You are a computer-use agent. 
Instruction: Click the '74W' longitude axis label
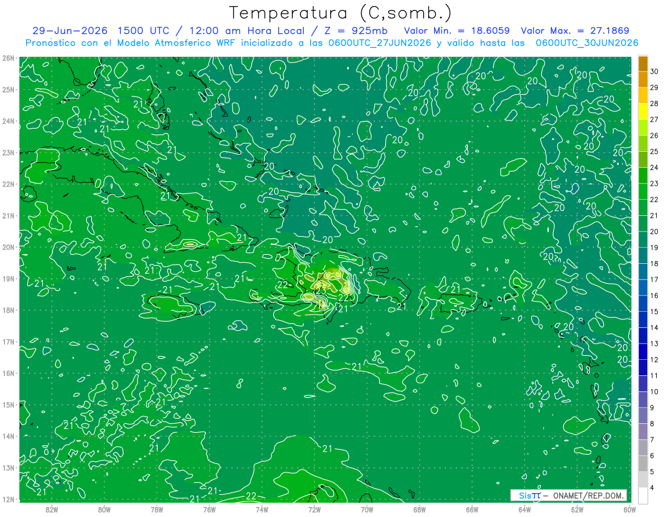coord(261,509)
